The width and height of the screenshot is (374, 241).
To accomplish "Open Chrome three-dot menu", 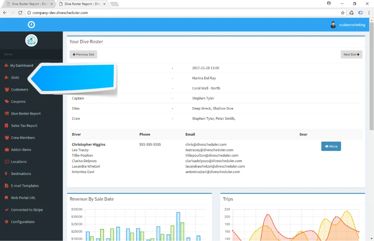I will pos(369,13).
